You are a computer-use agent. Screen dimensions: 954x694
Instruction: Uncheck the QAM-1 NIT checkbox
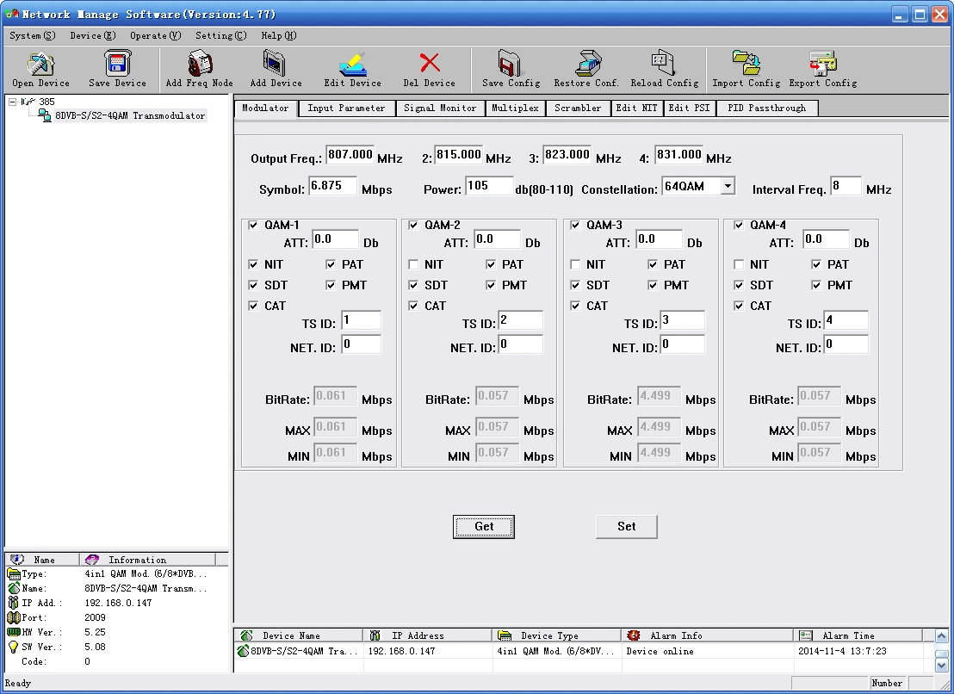click(254, 264)
